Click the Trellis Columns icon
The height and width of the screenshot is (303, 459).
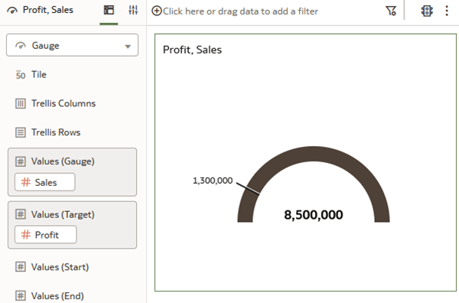(21, 103)
